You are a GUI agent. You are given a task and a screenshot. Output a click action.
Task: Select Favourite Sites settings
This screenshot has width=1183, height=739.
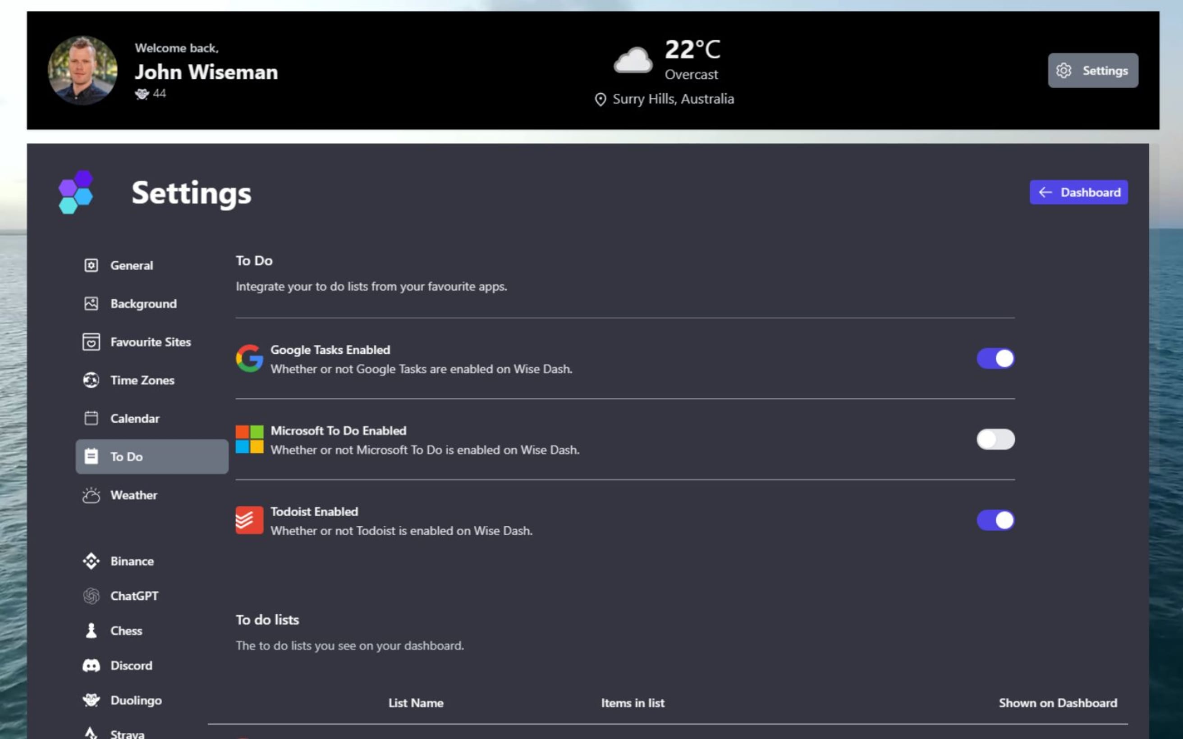(x=151, y=342)
